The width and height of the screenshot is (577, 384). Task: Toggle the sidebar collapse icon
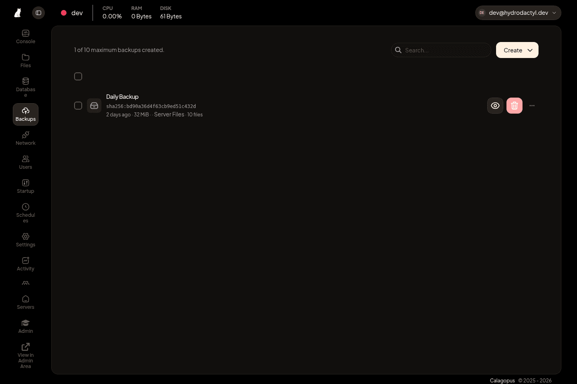click(38, 13)
